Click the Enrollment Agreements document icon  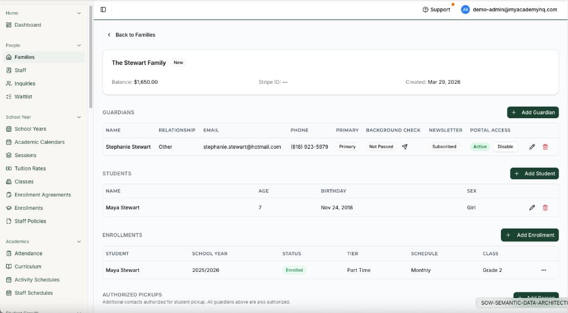(x=9, y=195)
